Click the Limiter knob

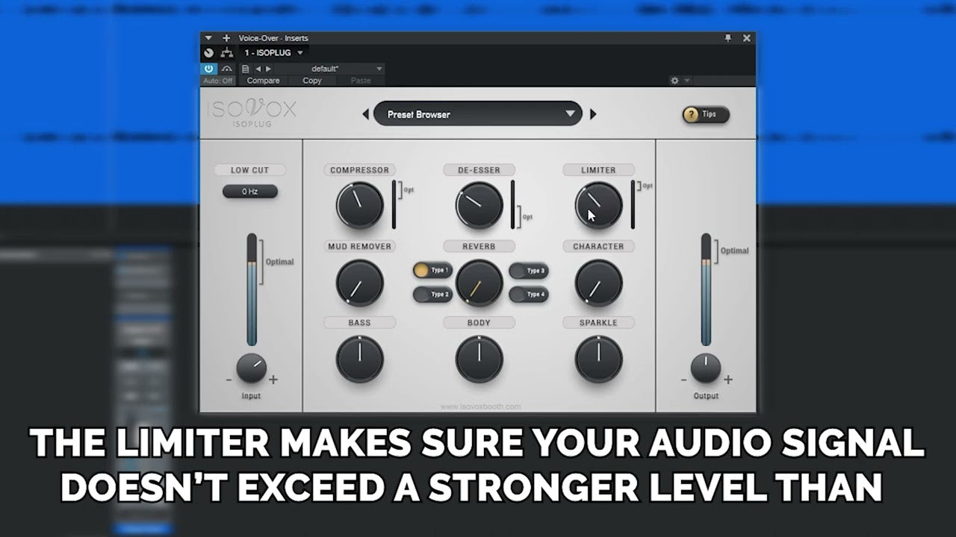coord(599,206)
